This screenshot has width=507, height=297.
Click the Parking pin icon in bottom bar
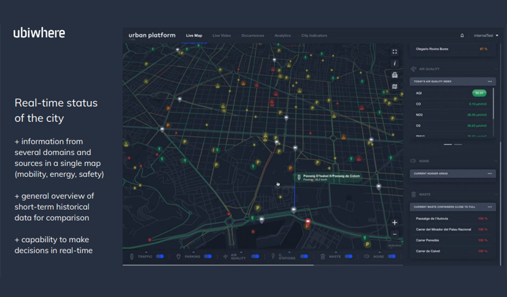pos(178,256)
